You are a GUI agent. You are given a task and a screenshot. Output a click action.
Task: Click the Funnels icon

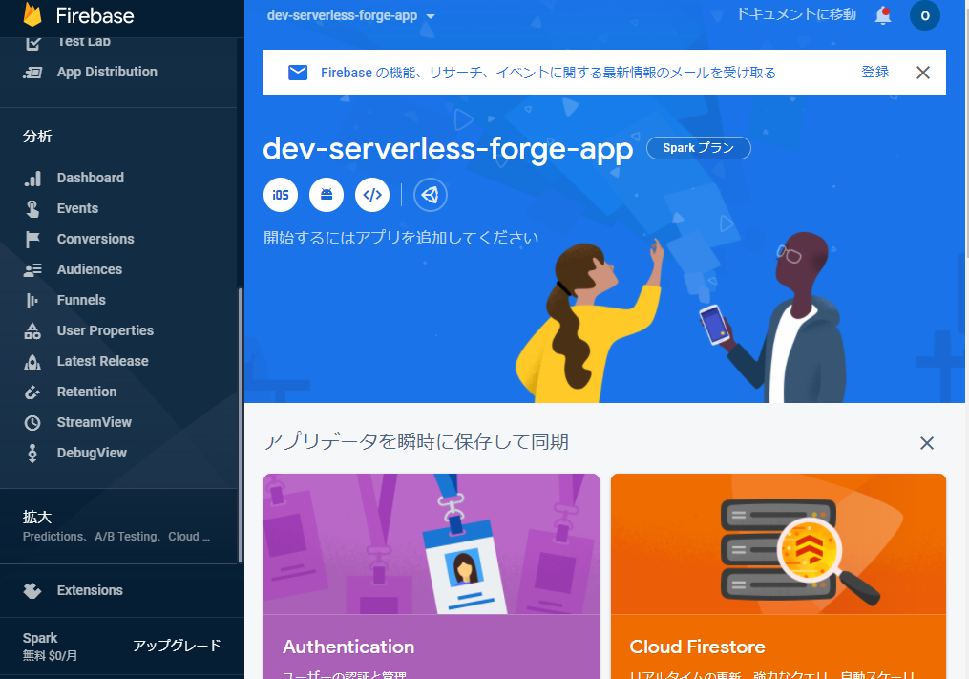coord(32,301)
